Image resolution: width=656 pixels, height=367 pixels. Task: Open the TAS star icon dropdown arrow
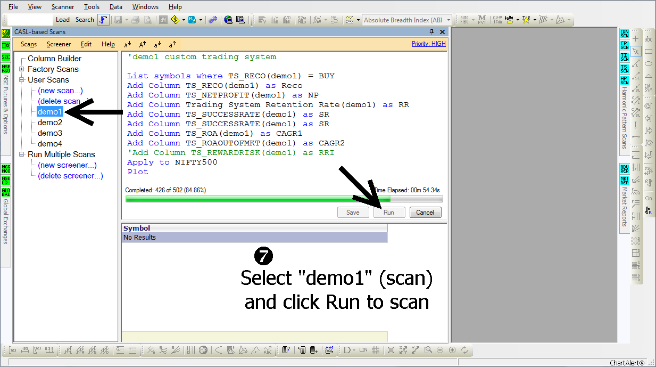(534, 20)
